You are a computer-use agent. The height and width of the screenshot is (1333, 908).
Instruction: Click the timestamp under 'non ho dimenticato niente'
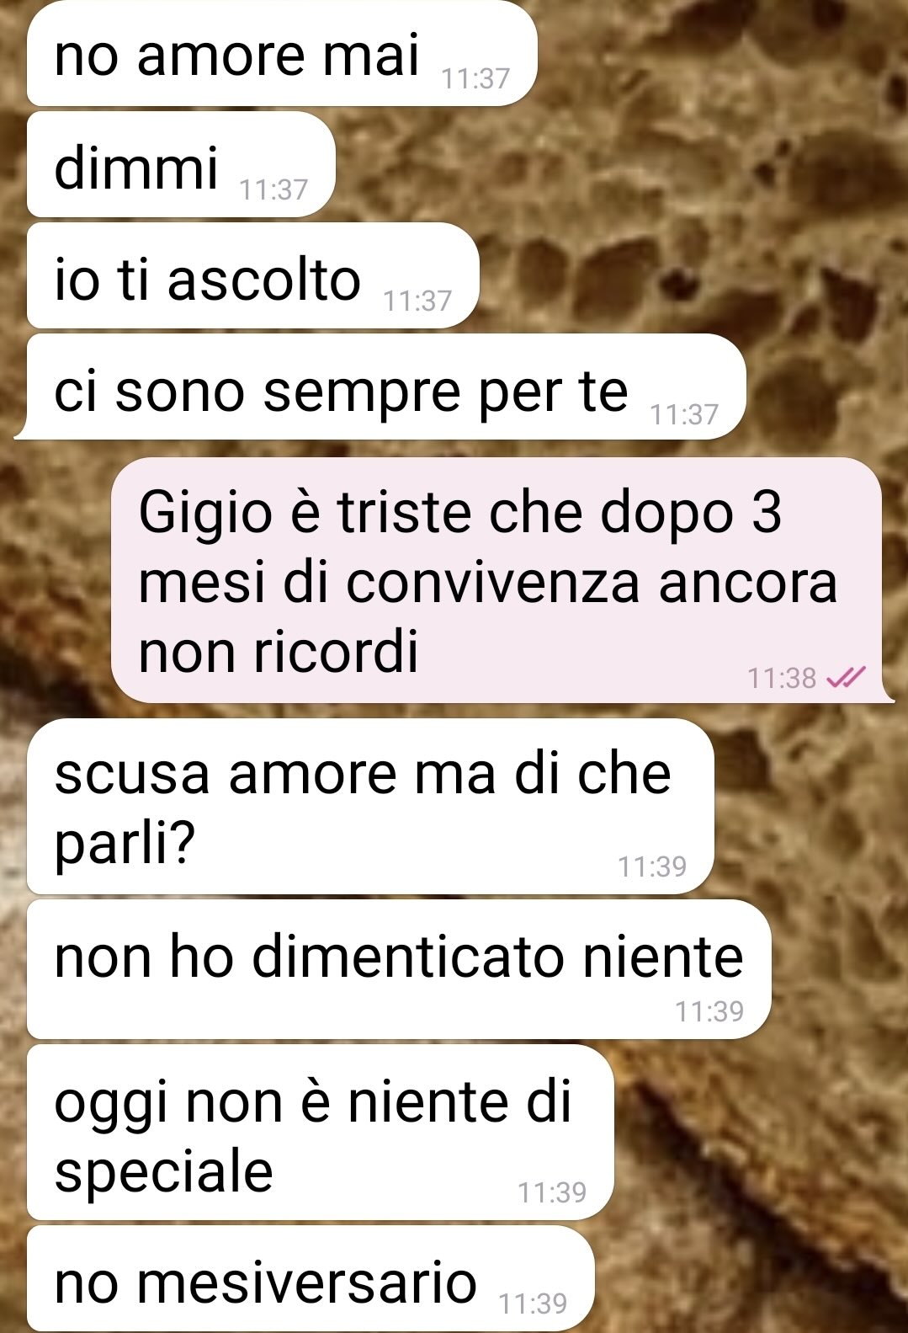coord(709,1010)
